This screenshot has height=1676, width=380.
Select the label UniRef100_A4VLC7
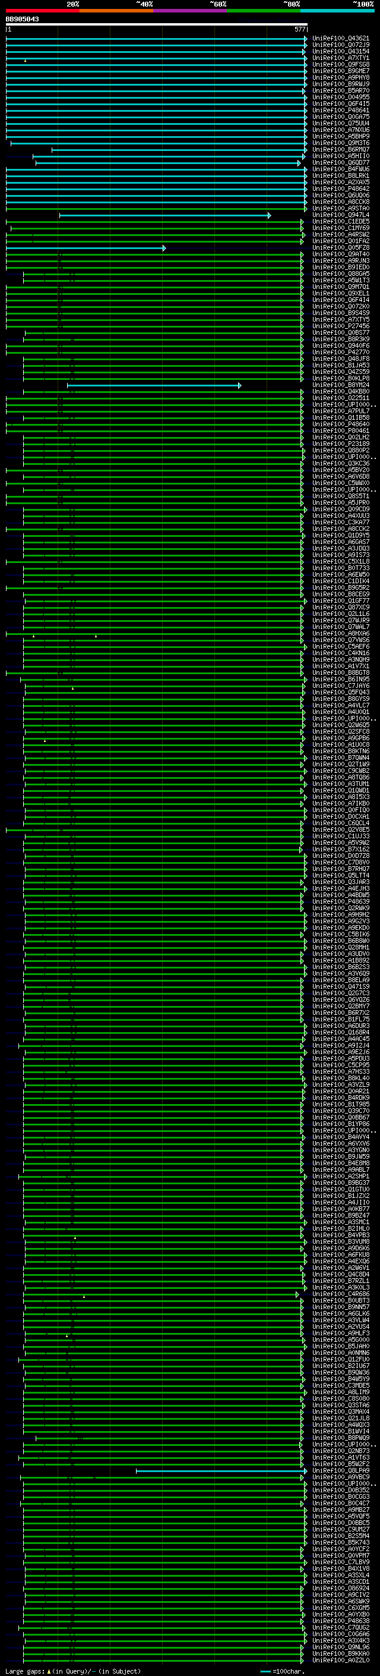[340, 705]
